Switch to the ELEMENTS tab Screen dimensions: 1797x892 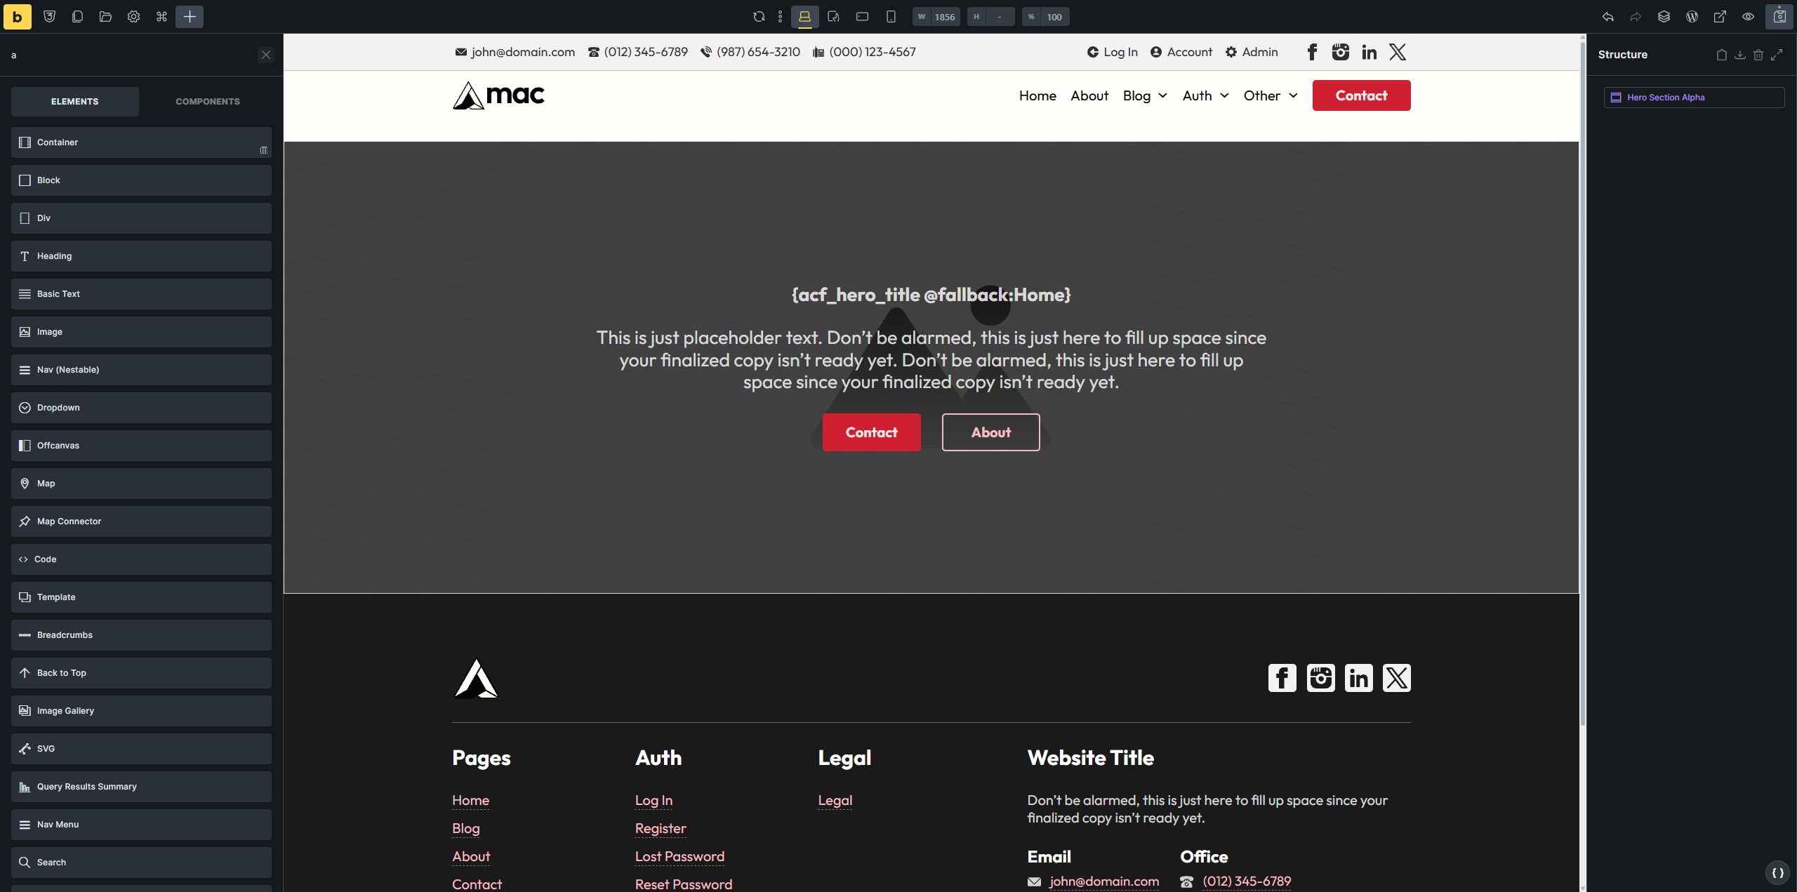click(x=74, y=102)
